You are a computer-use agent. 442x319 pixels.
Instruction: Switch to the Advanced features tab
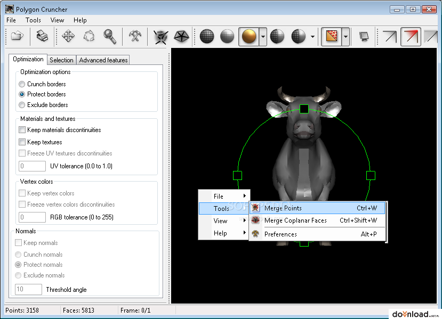click(x=103, y=60)
